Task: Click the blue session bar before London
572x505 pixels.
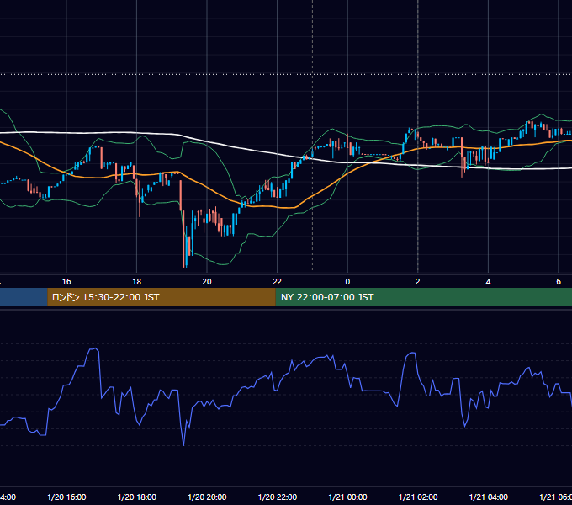Action: point(24,297)
